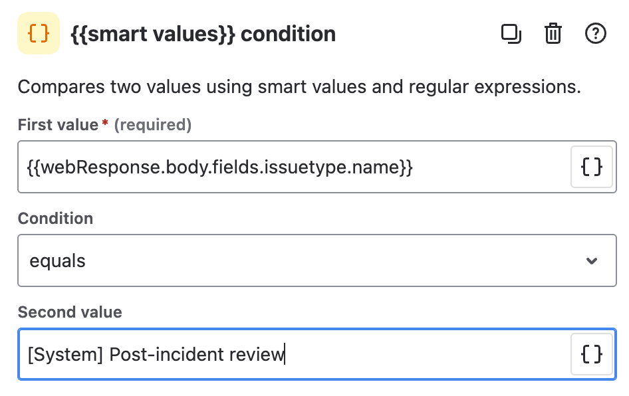
Task: Focus the First value input field
Action: (293, 167)
